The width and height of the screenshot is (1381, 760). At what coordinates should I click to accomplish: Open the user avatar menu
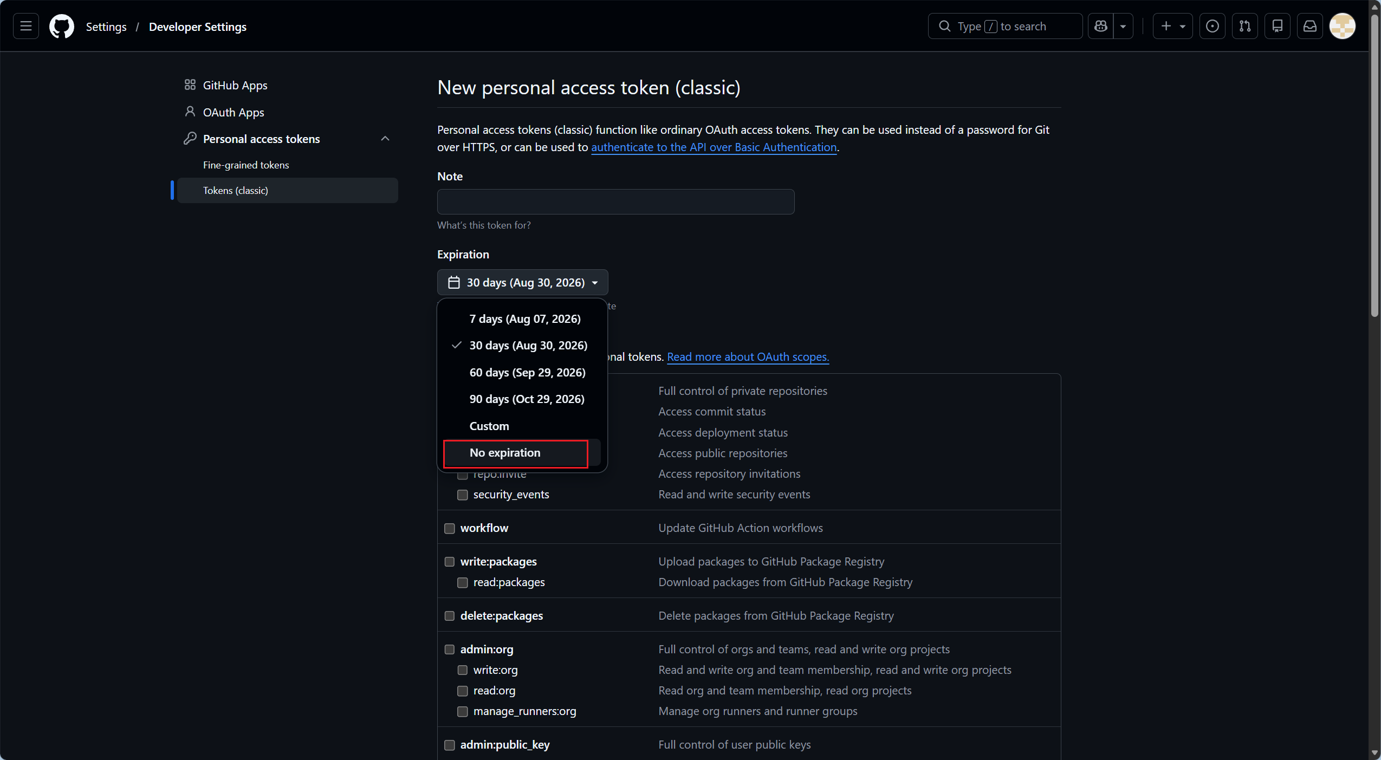point(1343,26)
